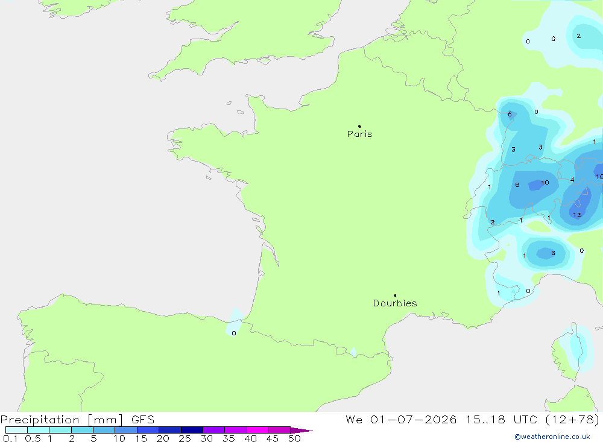Click the GFS model name label
603x442 pixels.
(x=143, y=420)
